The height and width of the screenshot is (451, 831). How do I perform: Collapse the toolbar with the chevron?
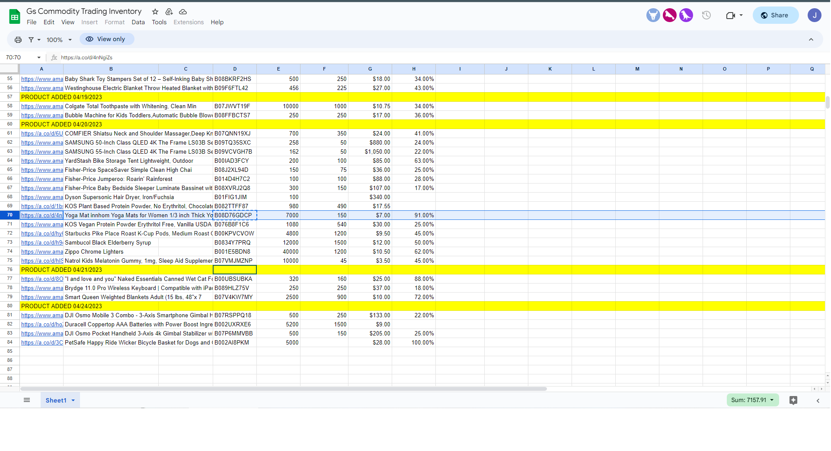click(811, 39)
